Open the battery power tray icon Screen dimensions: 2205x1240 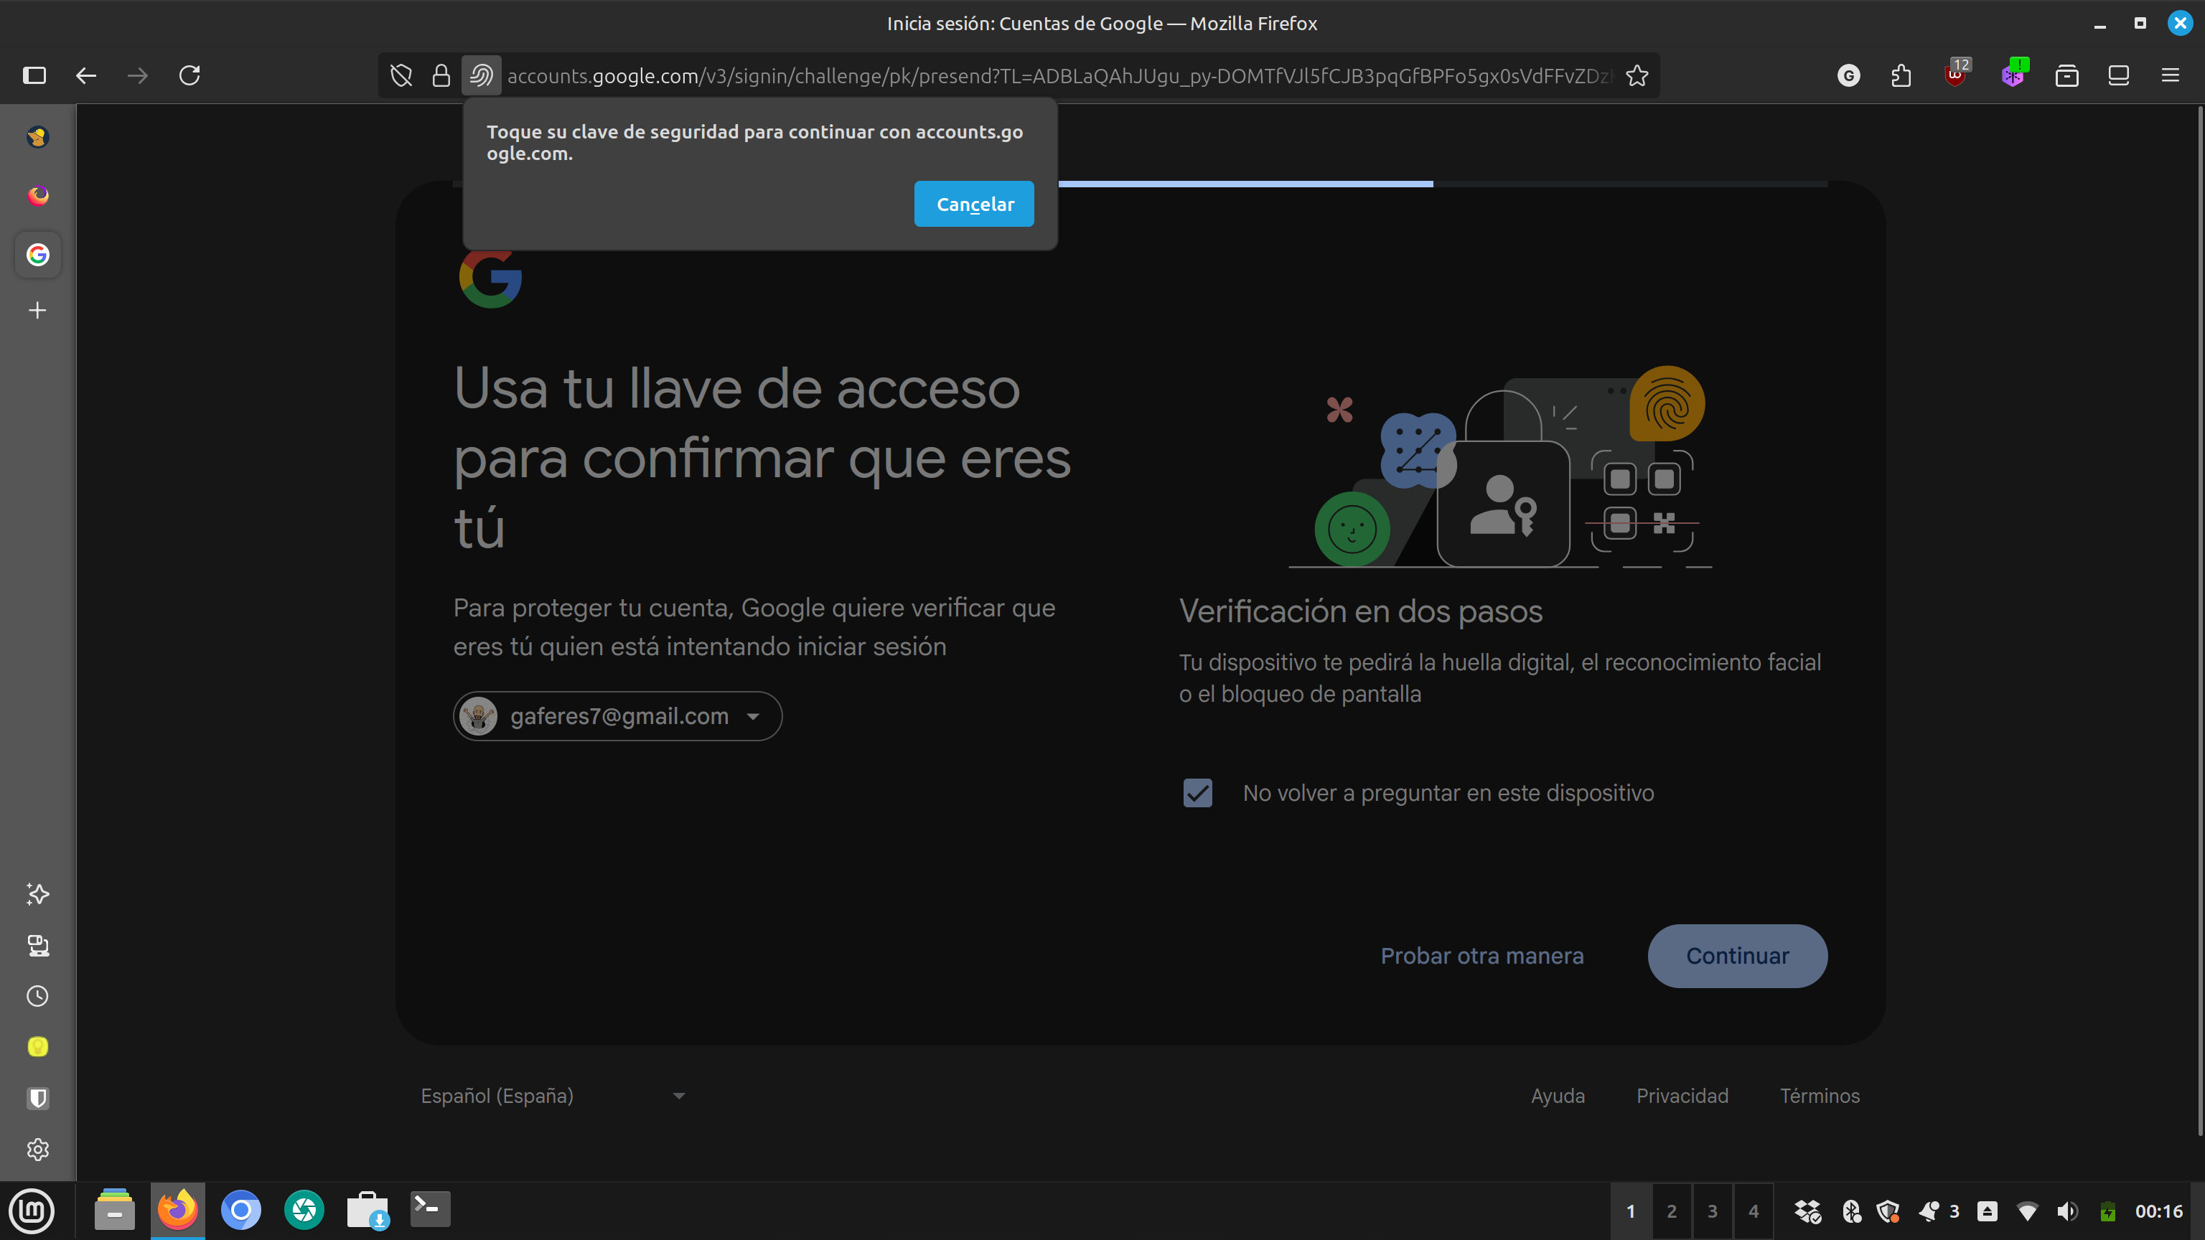2107,1211
